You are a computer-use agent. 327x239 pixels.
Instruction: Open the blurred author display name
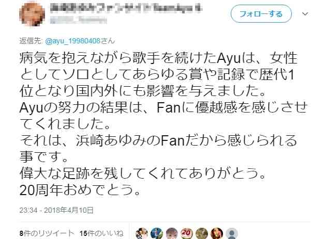[x=126, y=8]
